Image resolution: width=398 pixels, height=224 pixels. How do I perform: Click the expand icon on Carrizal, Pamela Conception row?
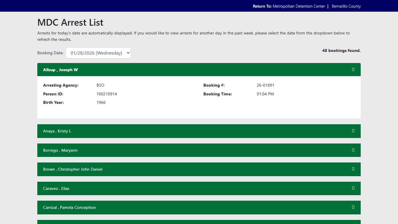click(353, 207)
